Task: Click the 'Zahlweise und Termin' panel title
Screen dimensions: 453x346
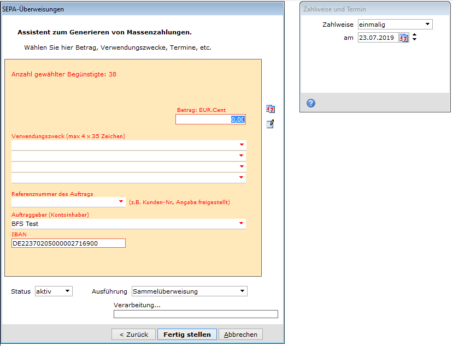Action: point(334,9)
